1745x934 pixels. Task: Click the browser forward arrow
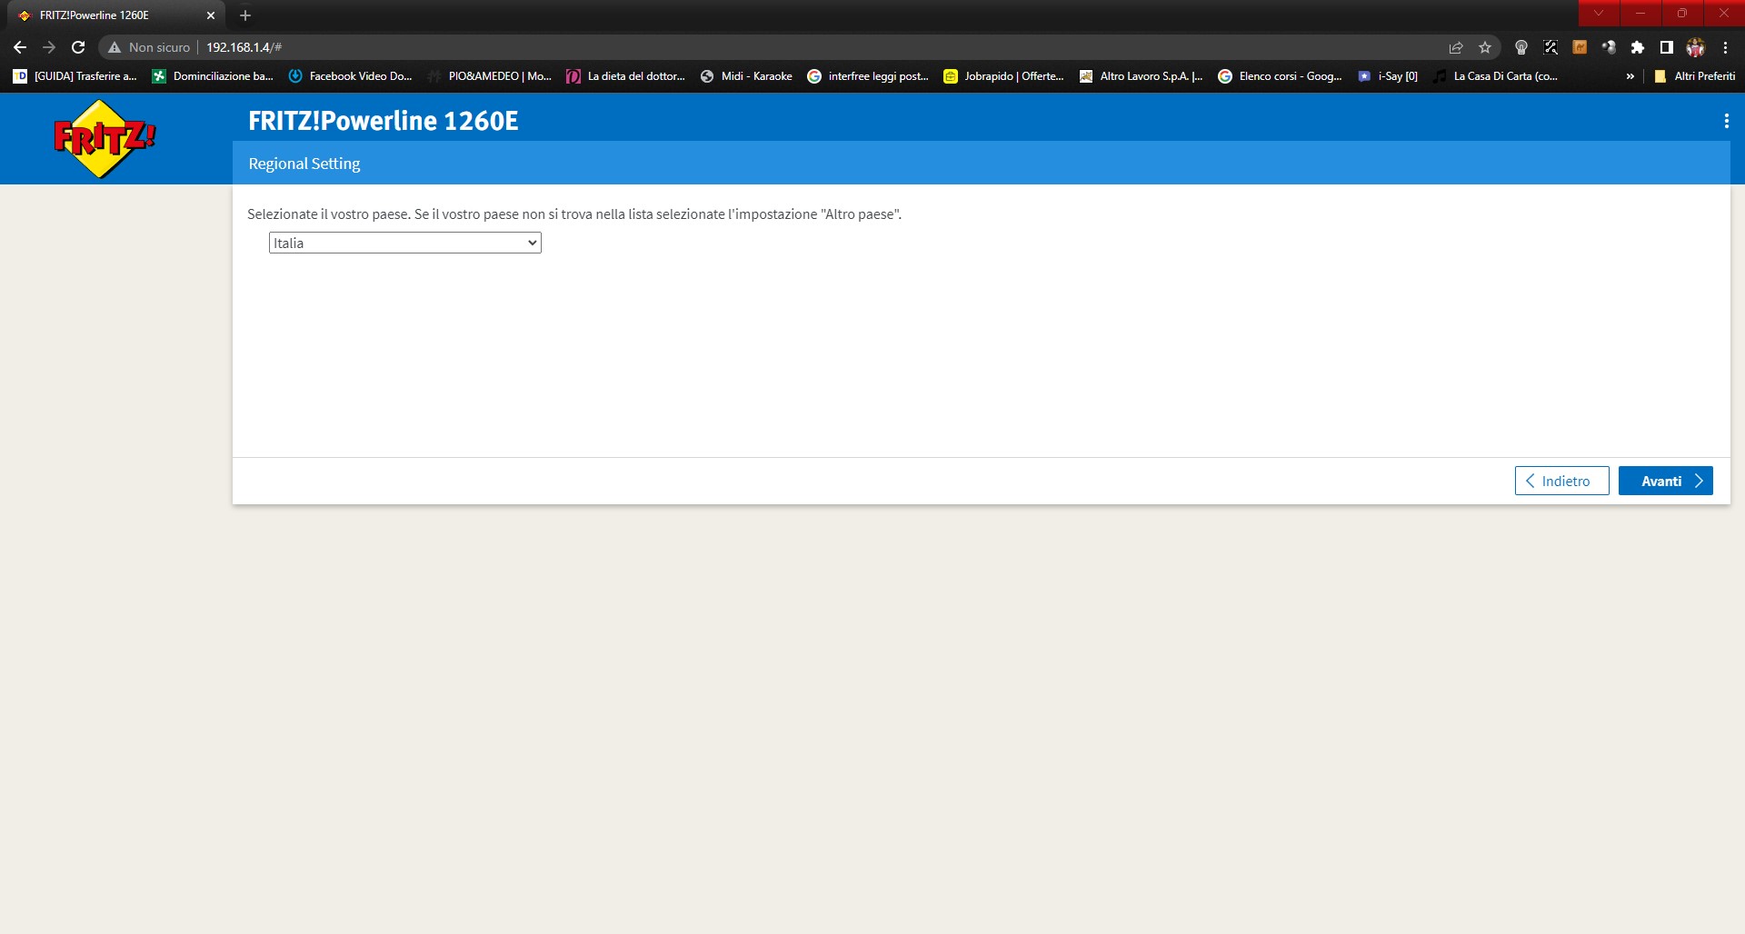pyautogui.click(x=49, y=47)
